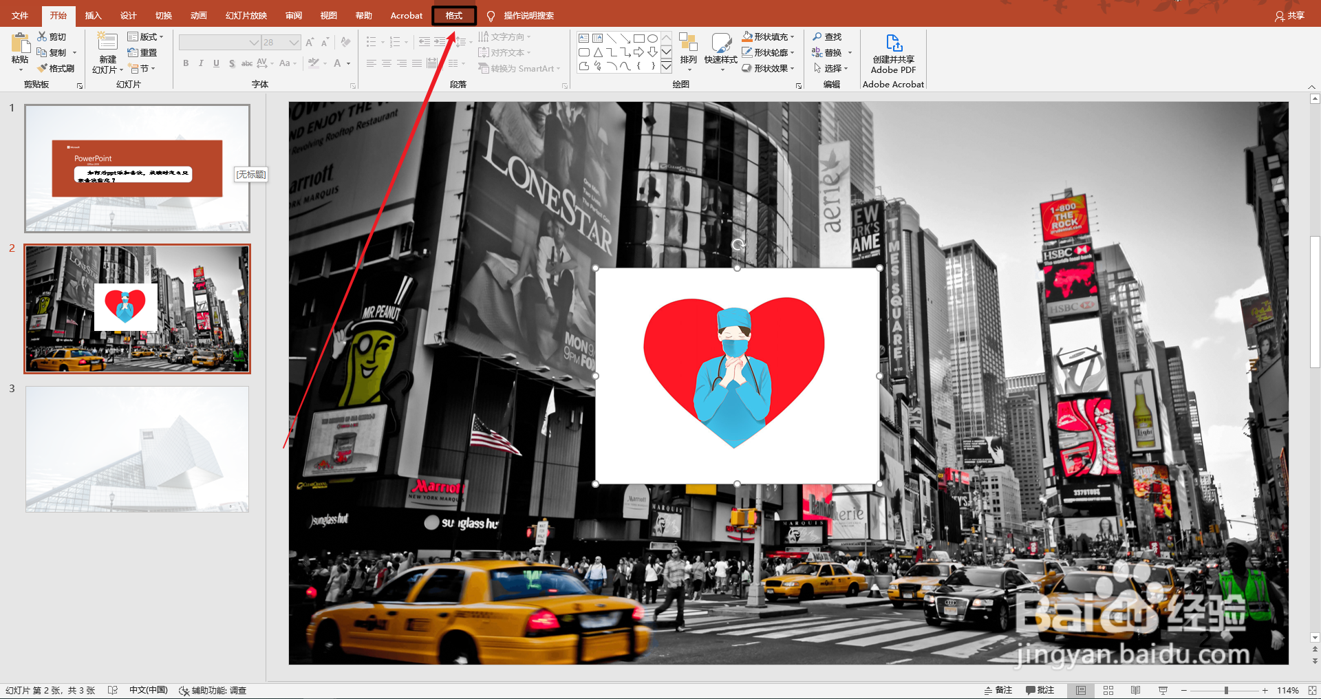Switch to the 插入 Insert tab
Viewport: 1321px width, 699px height.
(x=93, y=15)
